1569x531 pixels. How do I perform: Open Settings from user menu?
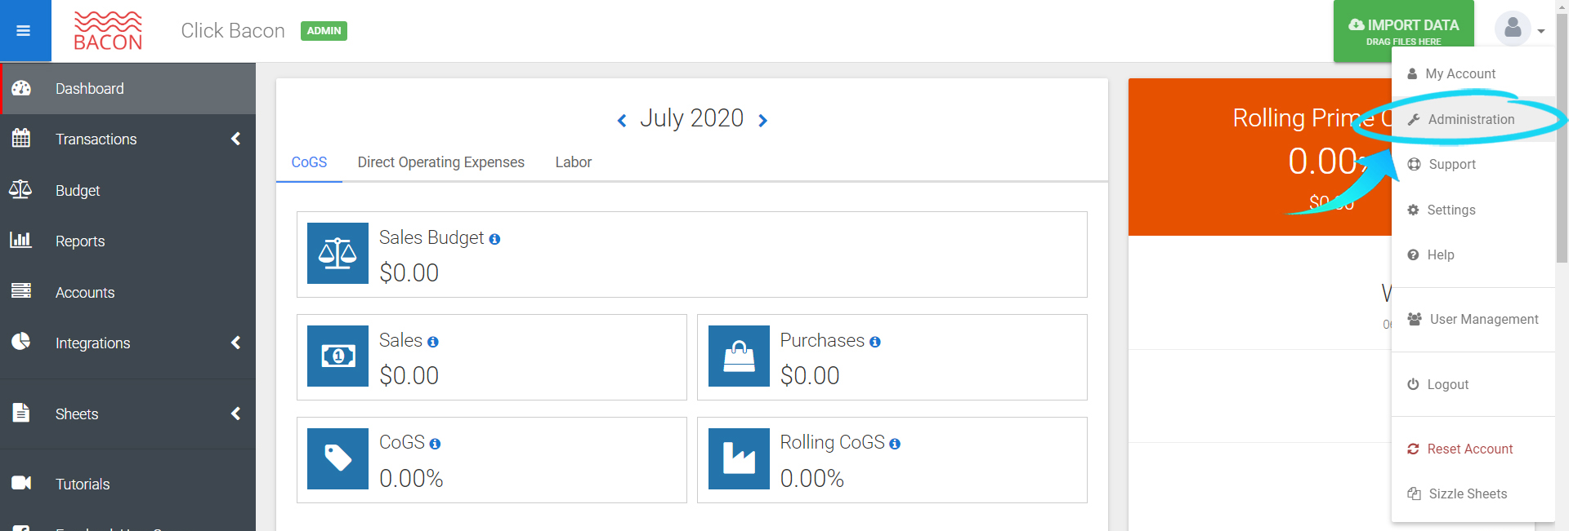[x=1473, y=210]
